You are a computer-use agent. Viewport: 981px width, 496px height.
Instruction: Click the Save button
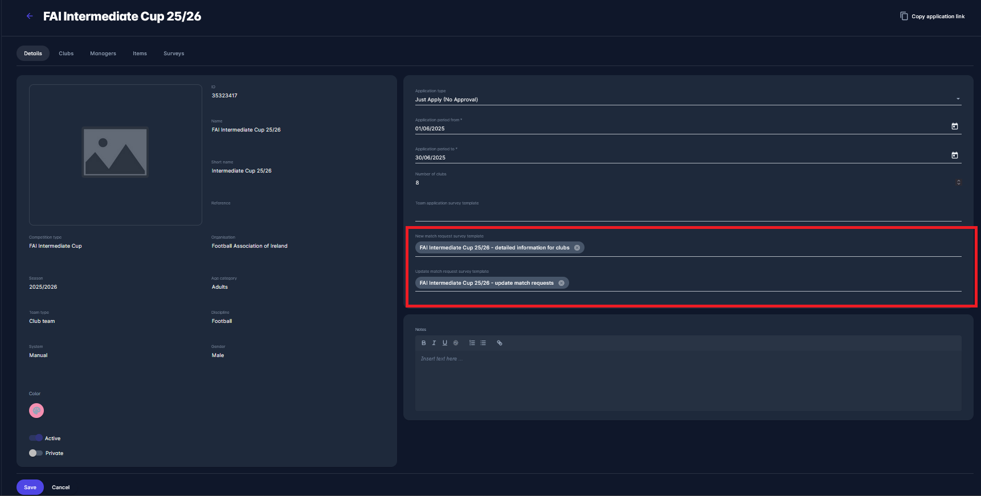click(x=30, y=487)
